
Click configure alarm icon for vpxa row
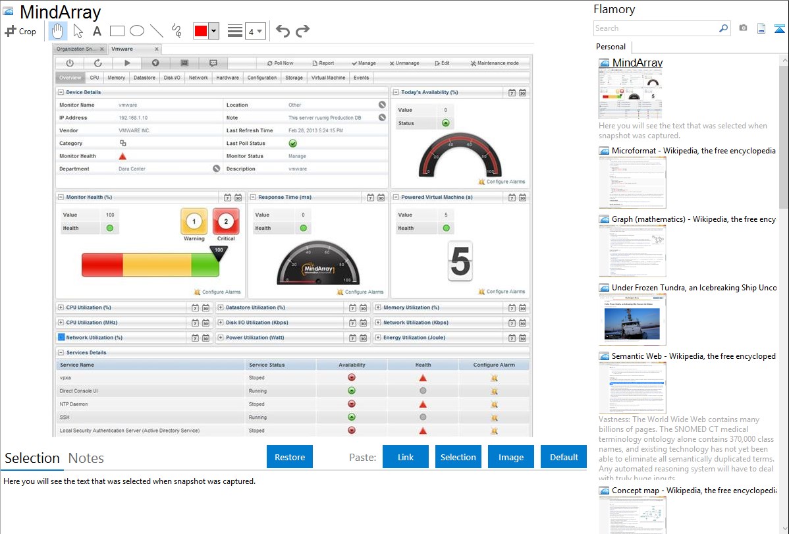pyautogui.click(x=494, y=377)
